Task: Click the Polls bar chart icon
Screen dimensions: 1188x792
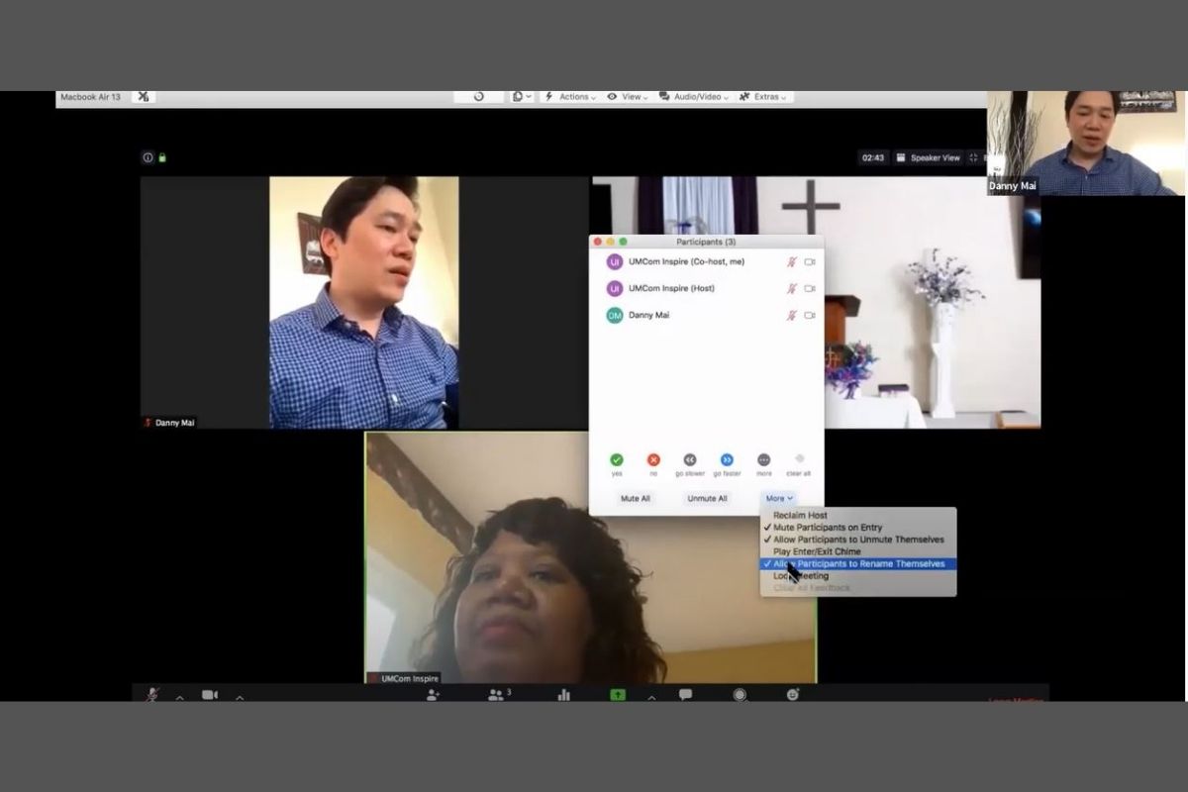Action: [564, 695]
